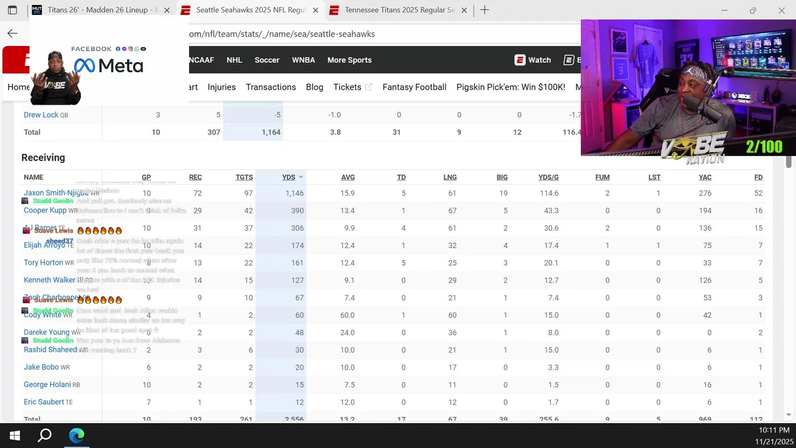Open the Fantasy Football link
This screenshot has width=796, height=448.
[414, 87]
